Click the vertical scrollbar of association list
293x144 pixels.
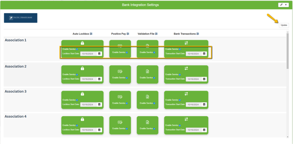pyautogui.click(x=287, y=51)
